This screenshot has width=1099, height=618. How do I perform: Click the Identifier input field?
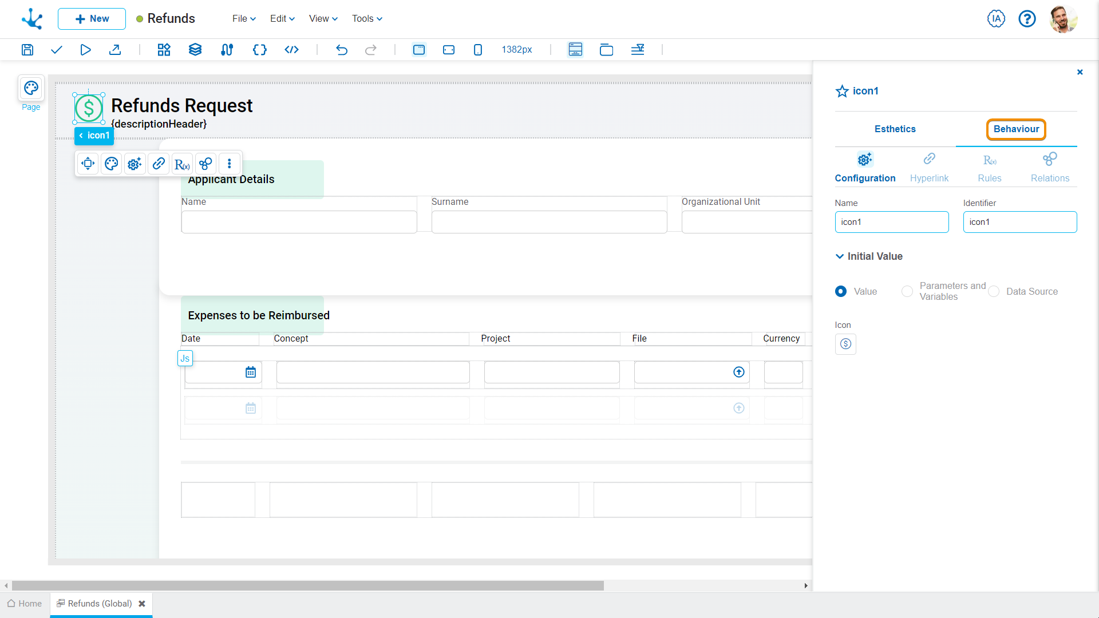(1019, 222)
